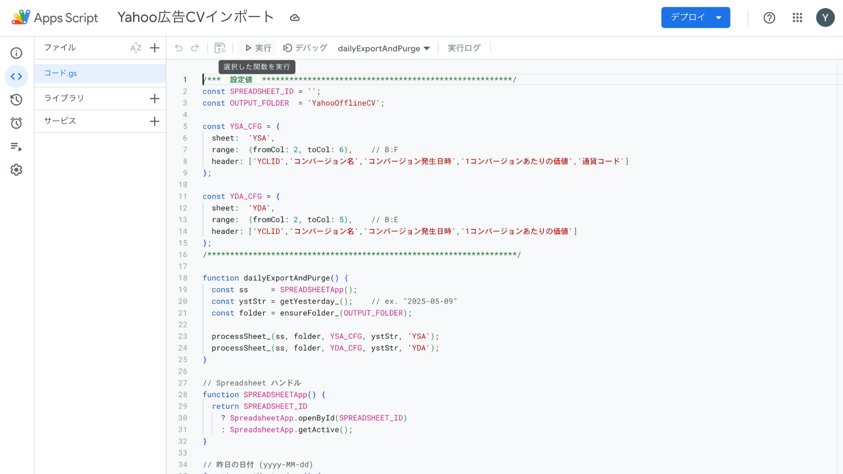
Task: Click line number 18 in gutter
Action: [x=183, y=278]
